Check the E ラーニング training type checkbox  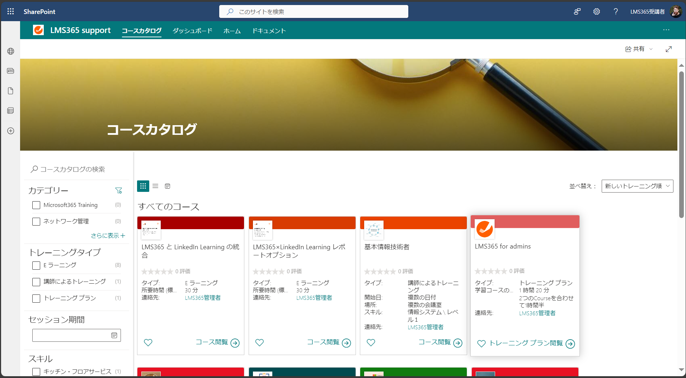pyautogui.click(x=36, y=265)
